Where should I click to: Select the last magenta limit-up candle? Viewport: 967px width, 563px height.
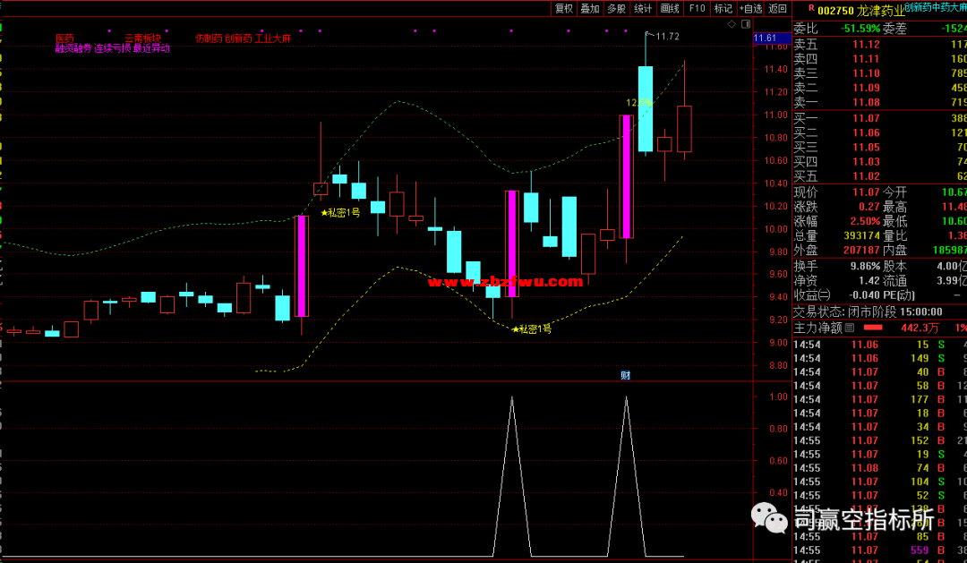click(627, 176)
